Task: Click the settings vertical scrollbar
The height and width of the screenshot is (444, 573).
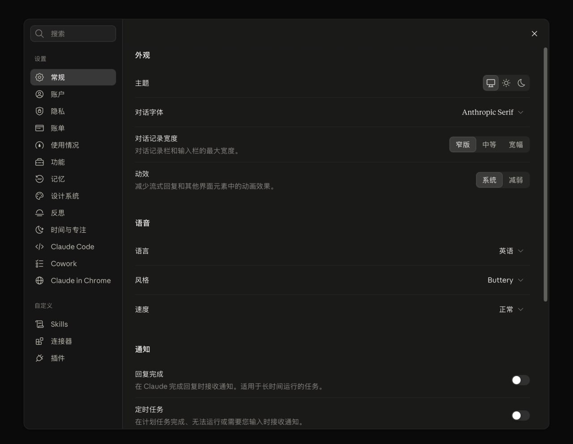Action: pos(545,175)
